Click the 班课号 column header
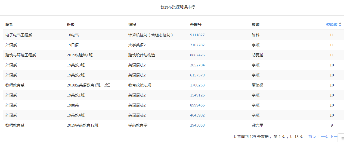The image size is (344, 142). 196,25
